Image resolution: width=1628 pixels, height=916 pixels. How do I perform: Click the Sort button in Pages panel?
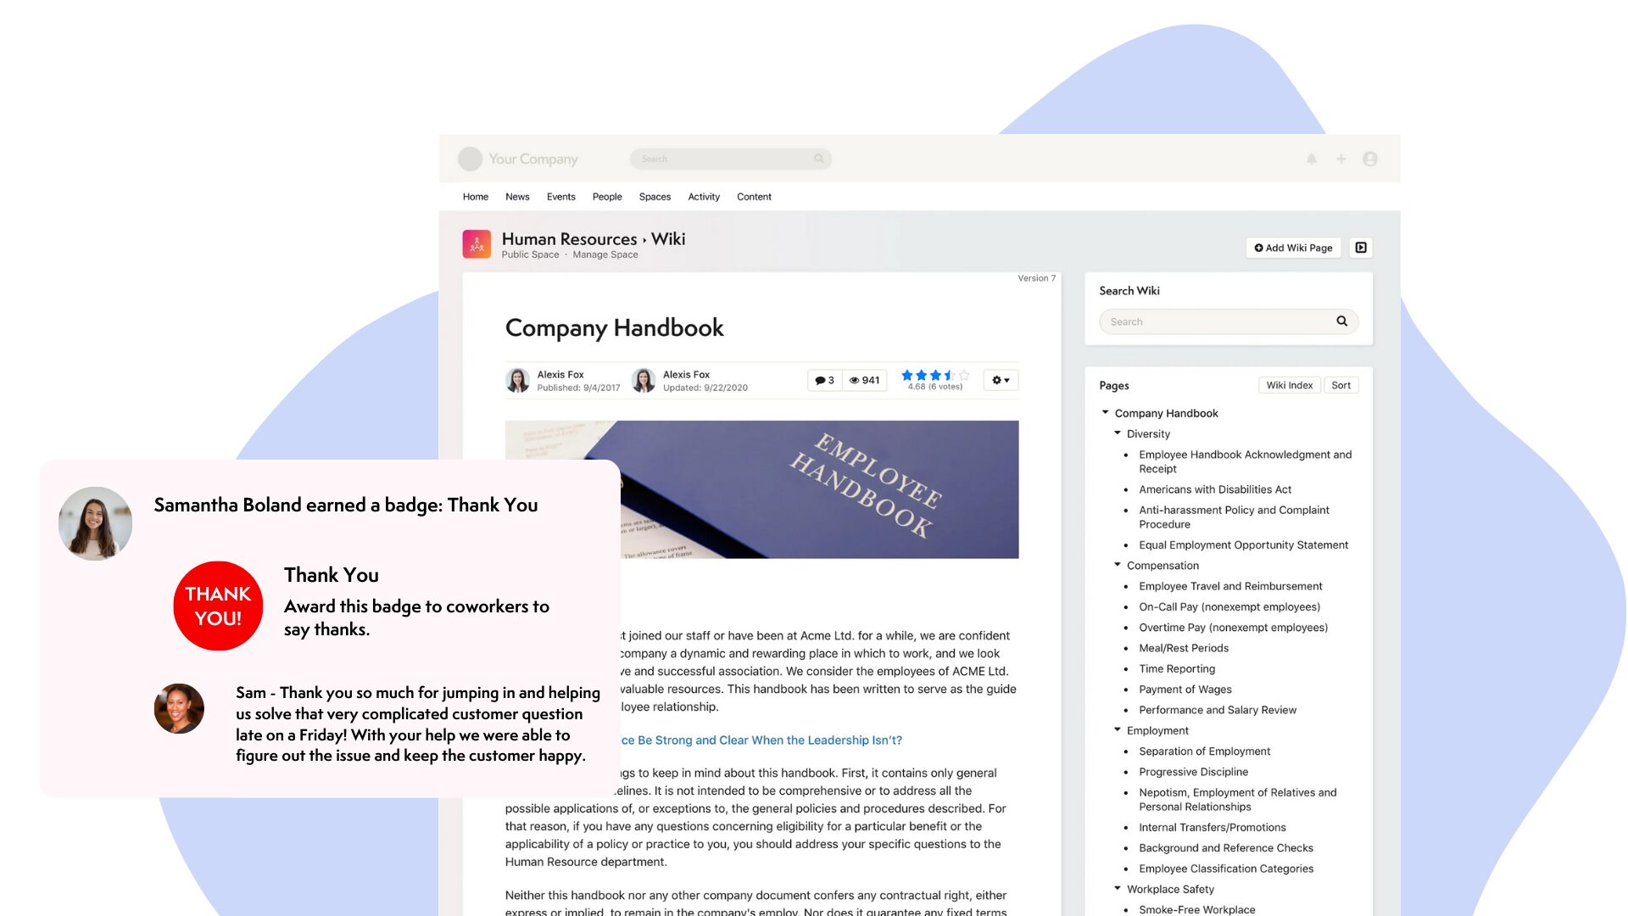coord(1341,385)
